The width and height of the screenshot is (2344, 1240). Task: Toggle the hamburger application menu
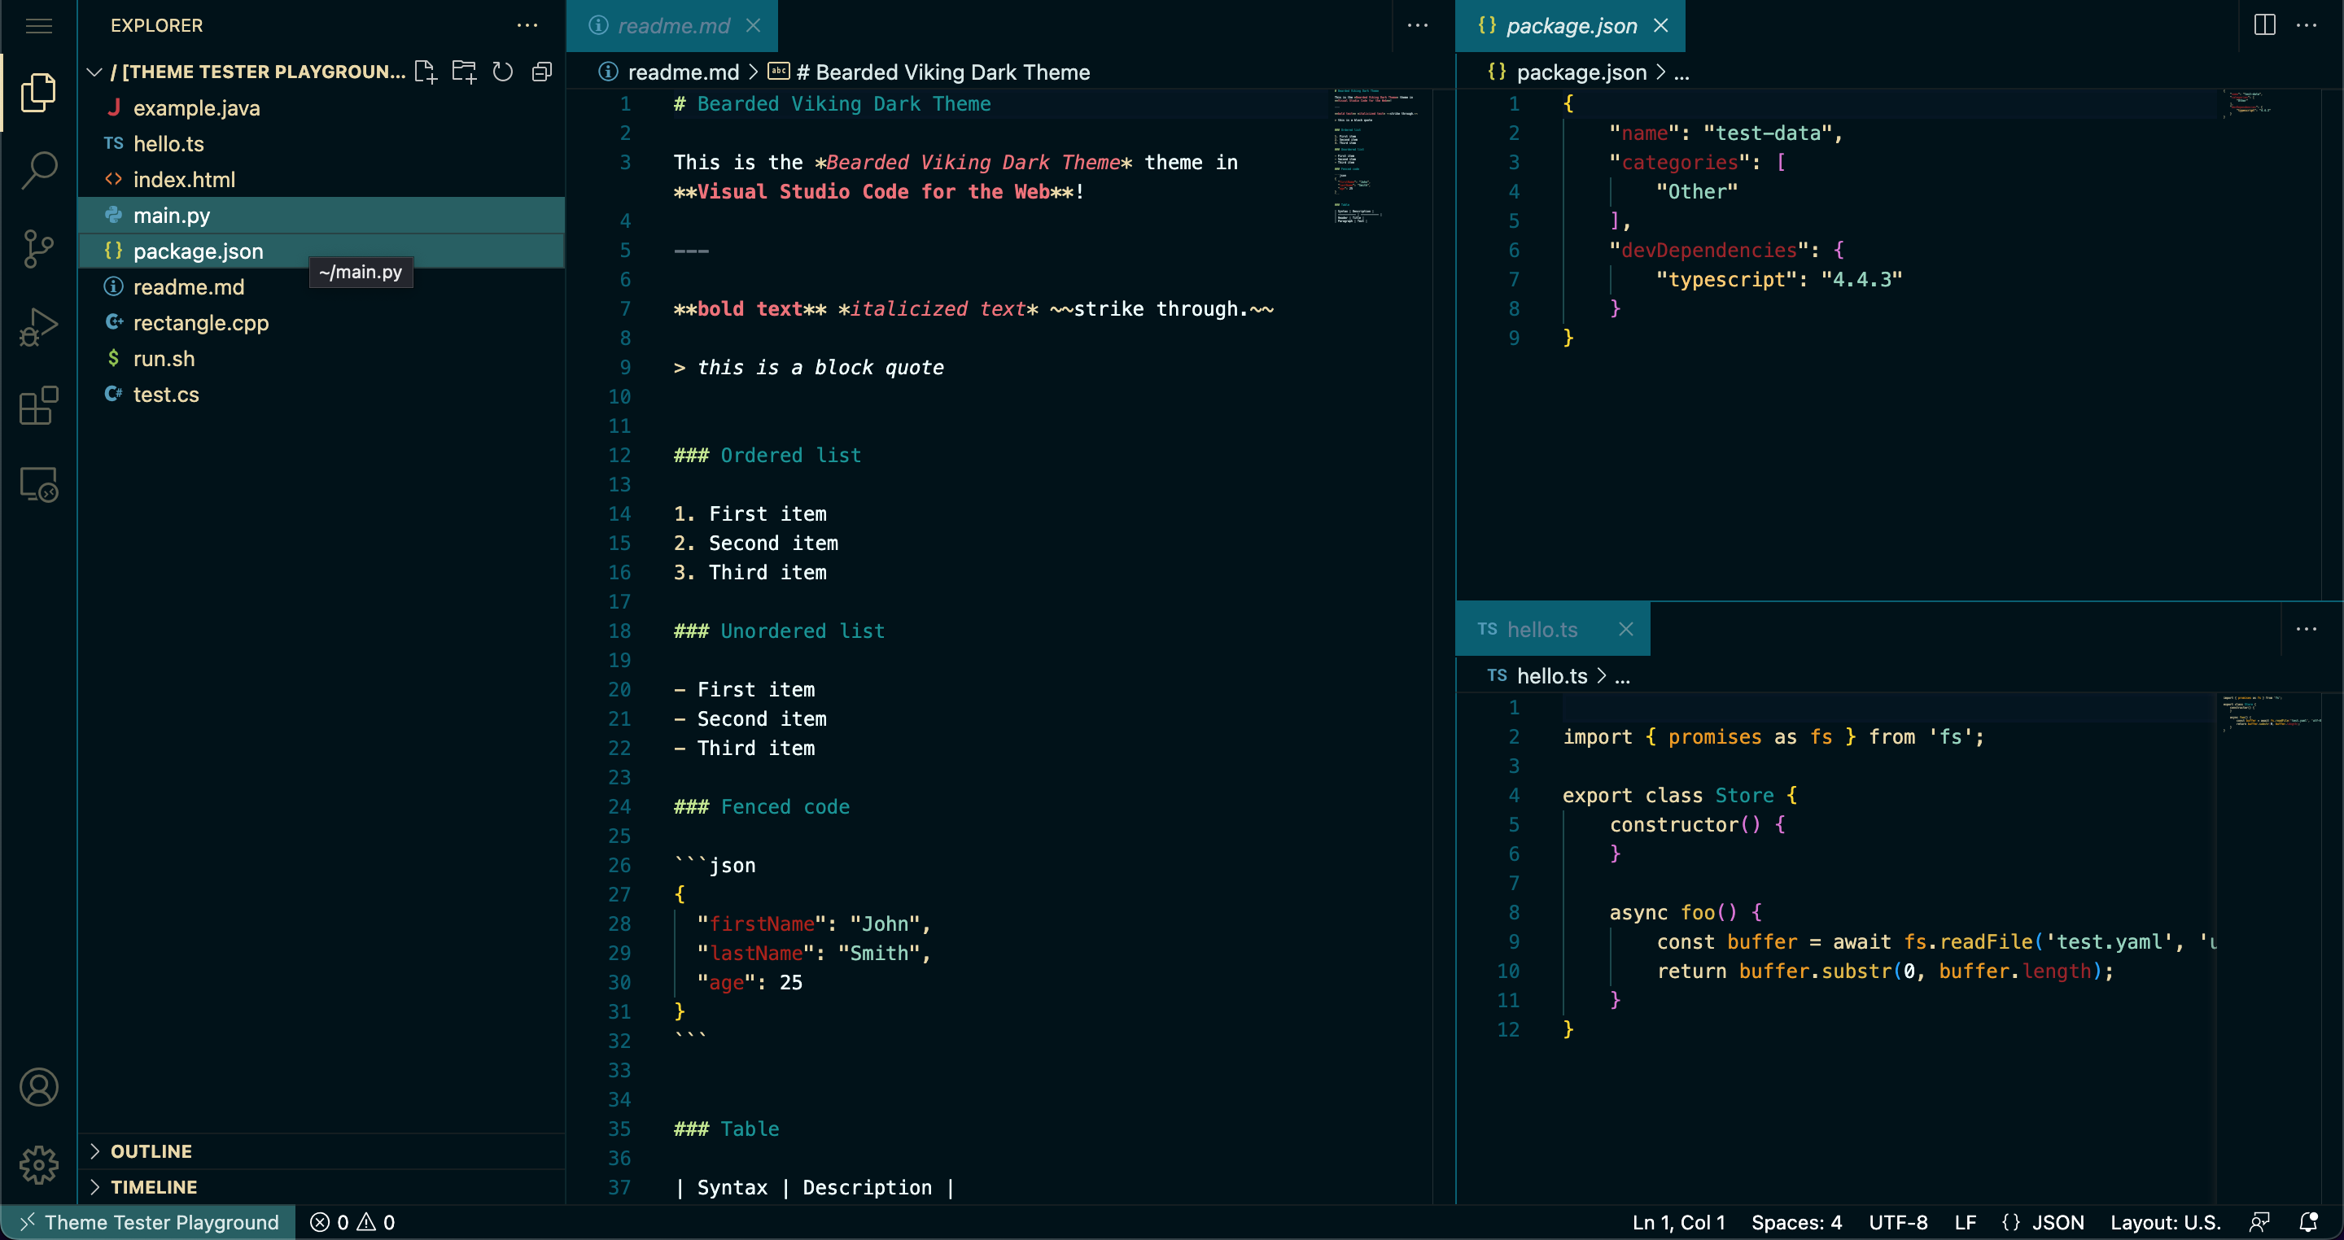pyautogui.click(x=38, y=25)
